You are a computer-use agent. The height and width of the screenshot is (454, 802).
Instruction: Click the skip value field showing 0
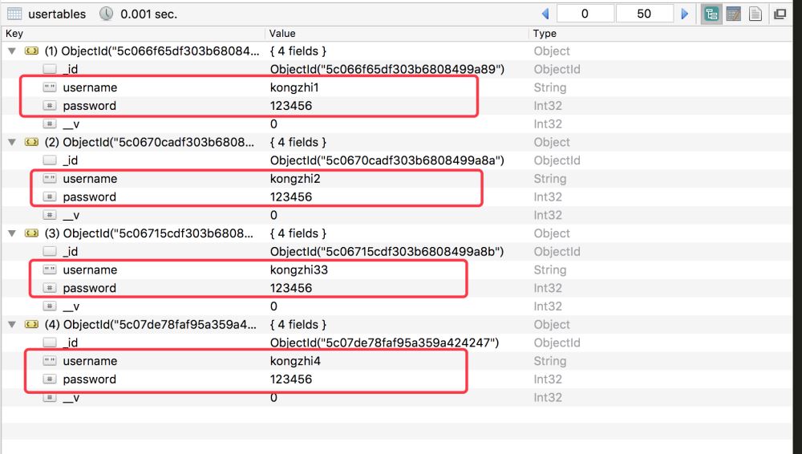coord(585,14)
